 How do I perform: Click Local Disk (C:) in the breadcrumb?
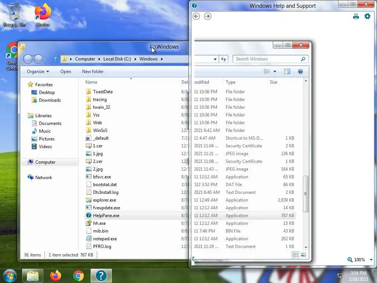click(117, 59)
